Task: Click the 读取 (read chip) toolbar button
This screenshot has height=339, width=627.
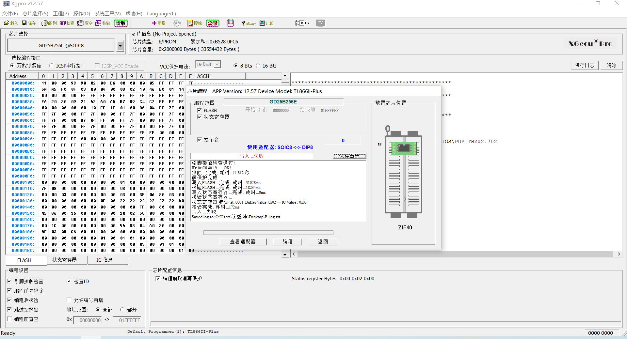Action: point(121,23)
